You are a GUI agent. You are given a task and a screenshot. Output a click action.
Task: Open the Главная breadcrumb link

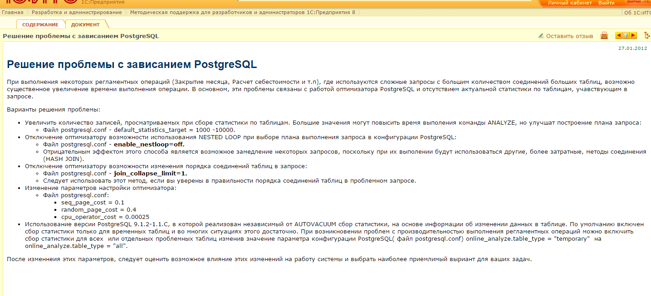[x=13, y=12]
